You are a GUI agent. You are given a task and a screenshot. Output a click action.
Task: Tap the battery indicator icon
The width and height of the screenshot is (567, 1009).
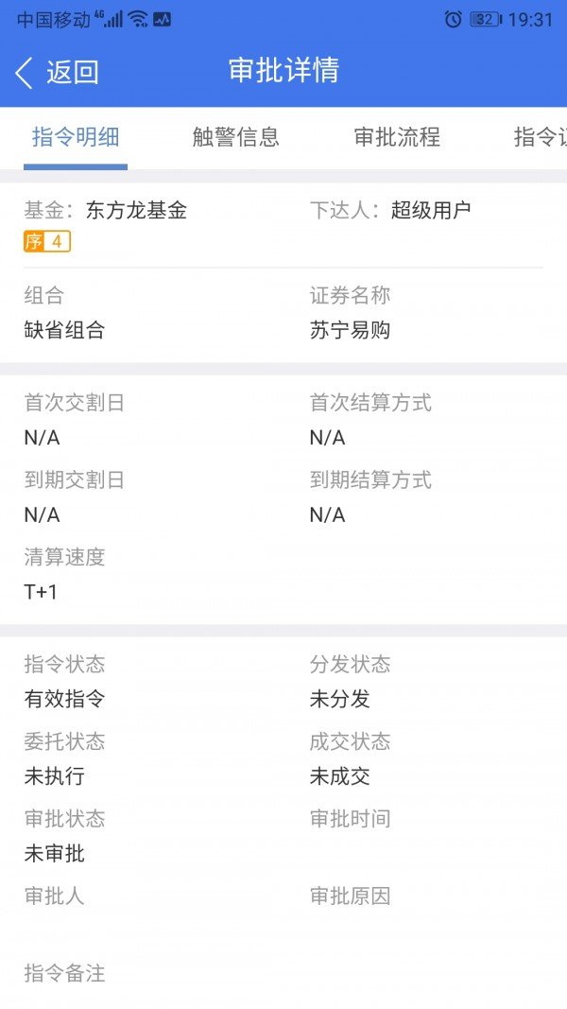point(485,19)
